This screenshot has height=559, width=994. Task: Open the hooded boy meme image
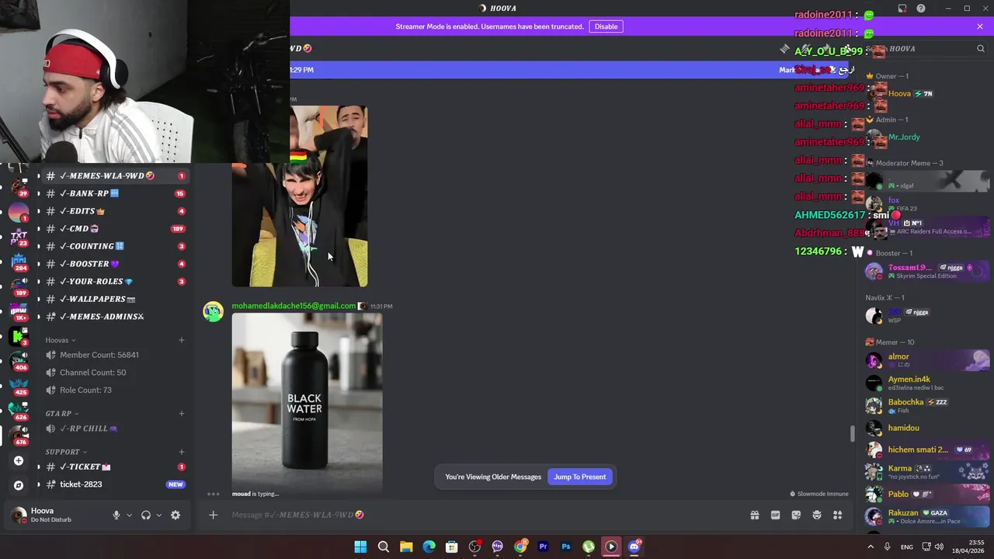[x=300, y=196]
